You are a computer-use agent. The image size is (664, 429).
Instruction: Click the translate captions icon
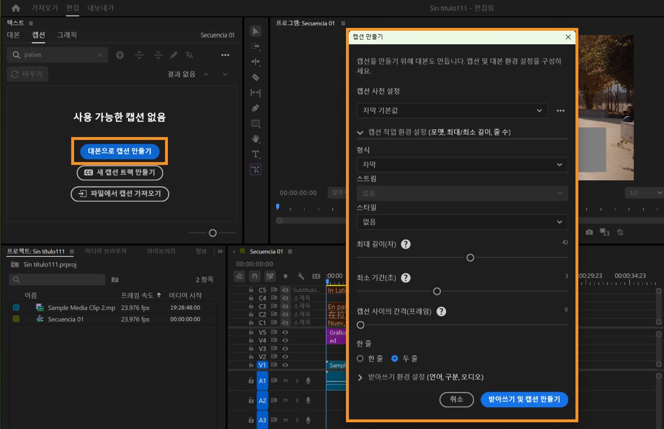pos(189,55)
